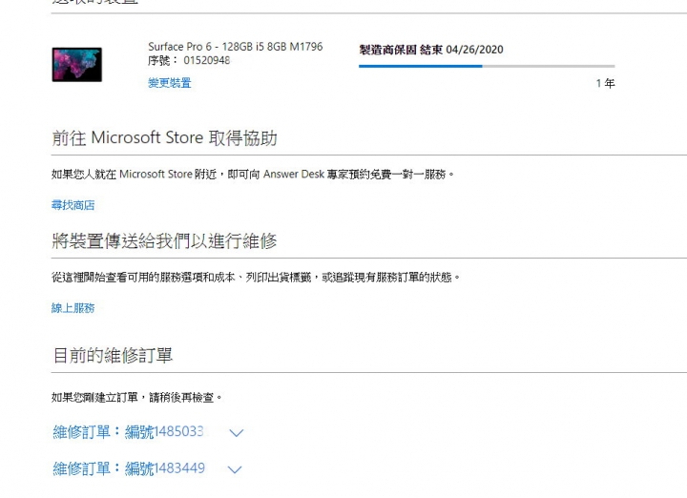Click the Answer Desk description sentence
Viewport: 687px width, 498px height.
pos(253,175)
